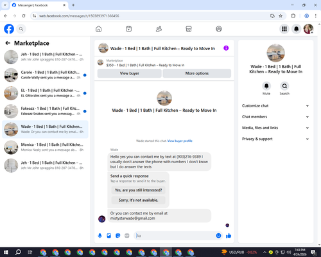This screenshot has width=321, height=257.
Task: Go back using the Marketplace arrow
Action: [8, 43]
